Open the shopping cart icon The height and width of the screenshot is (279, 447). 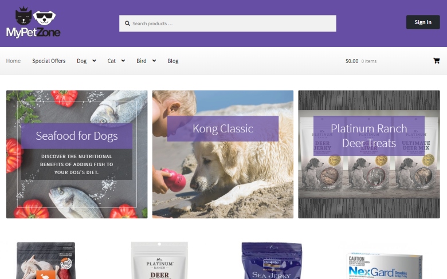click(436, 61)
